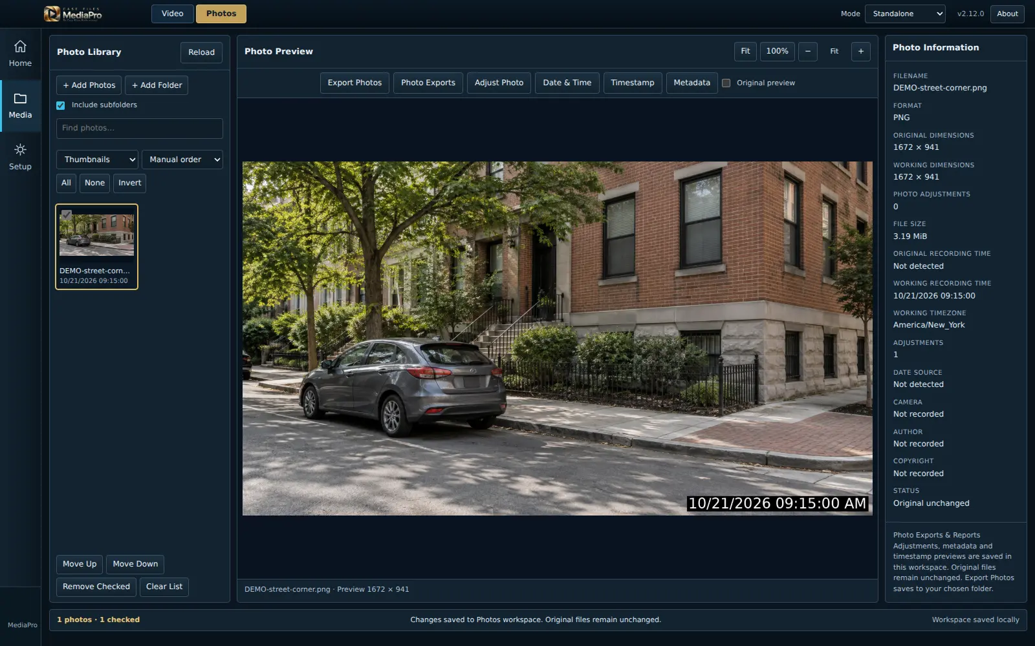Click the v2.12.0 version label

point(970,14)
